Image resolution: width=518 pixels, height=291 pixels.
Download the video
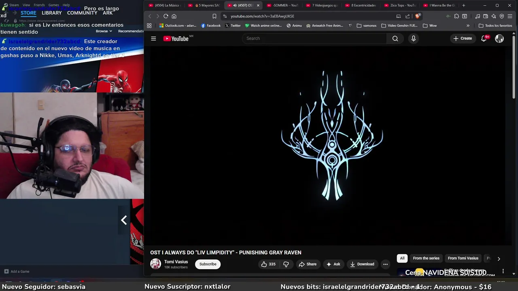[x=362, y=264]
